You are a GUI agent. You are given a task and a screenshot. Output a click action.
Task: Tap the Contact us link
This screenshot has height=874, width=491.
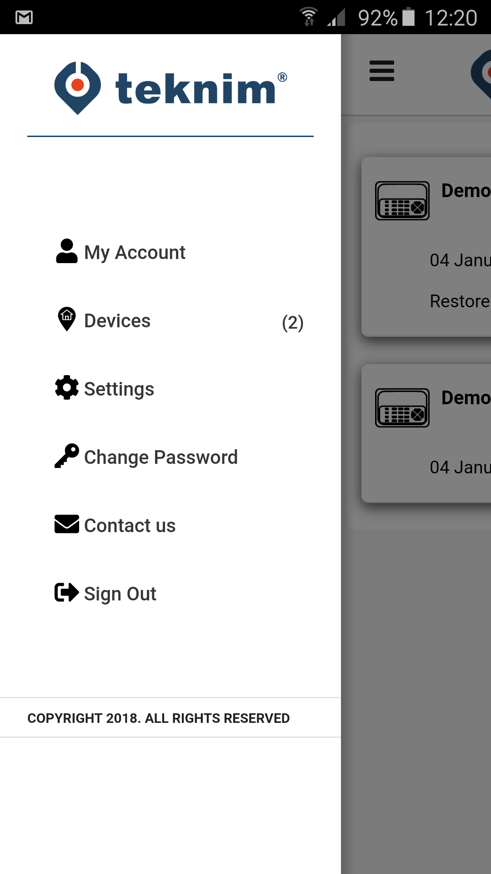click(x=130, y=526)
